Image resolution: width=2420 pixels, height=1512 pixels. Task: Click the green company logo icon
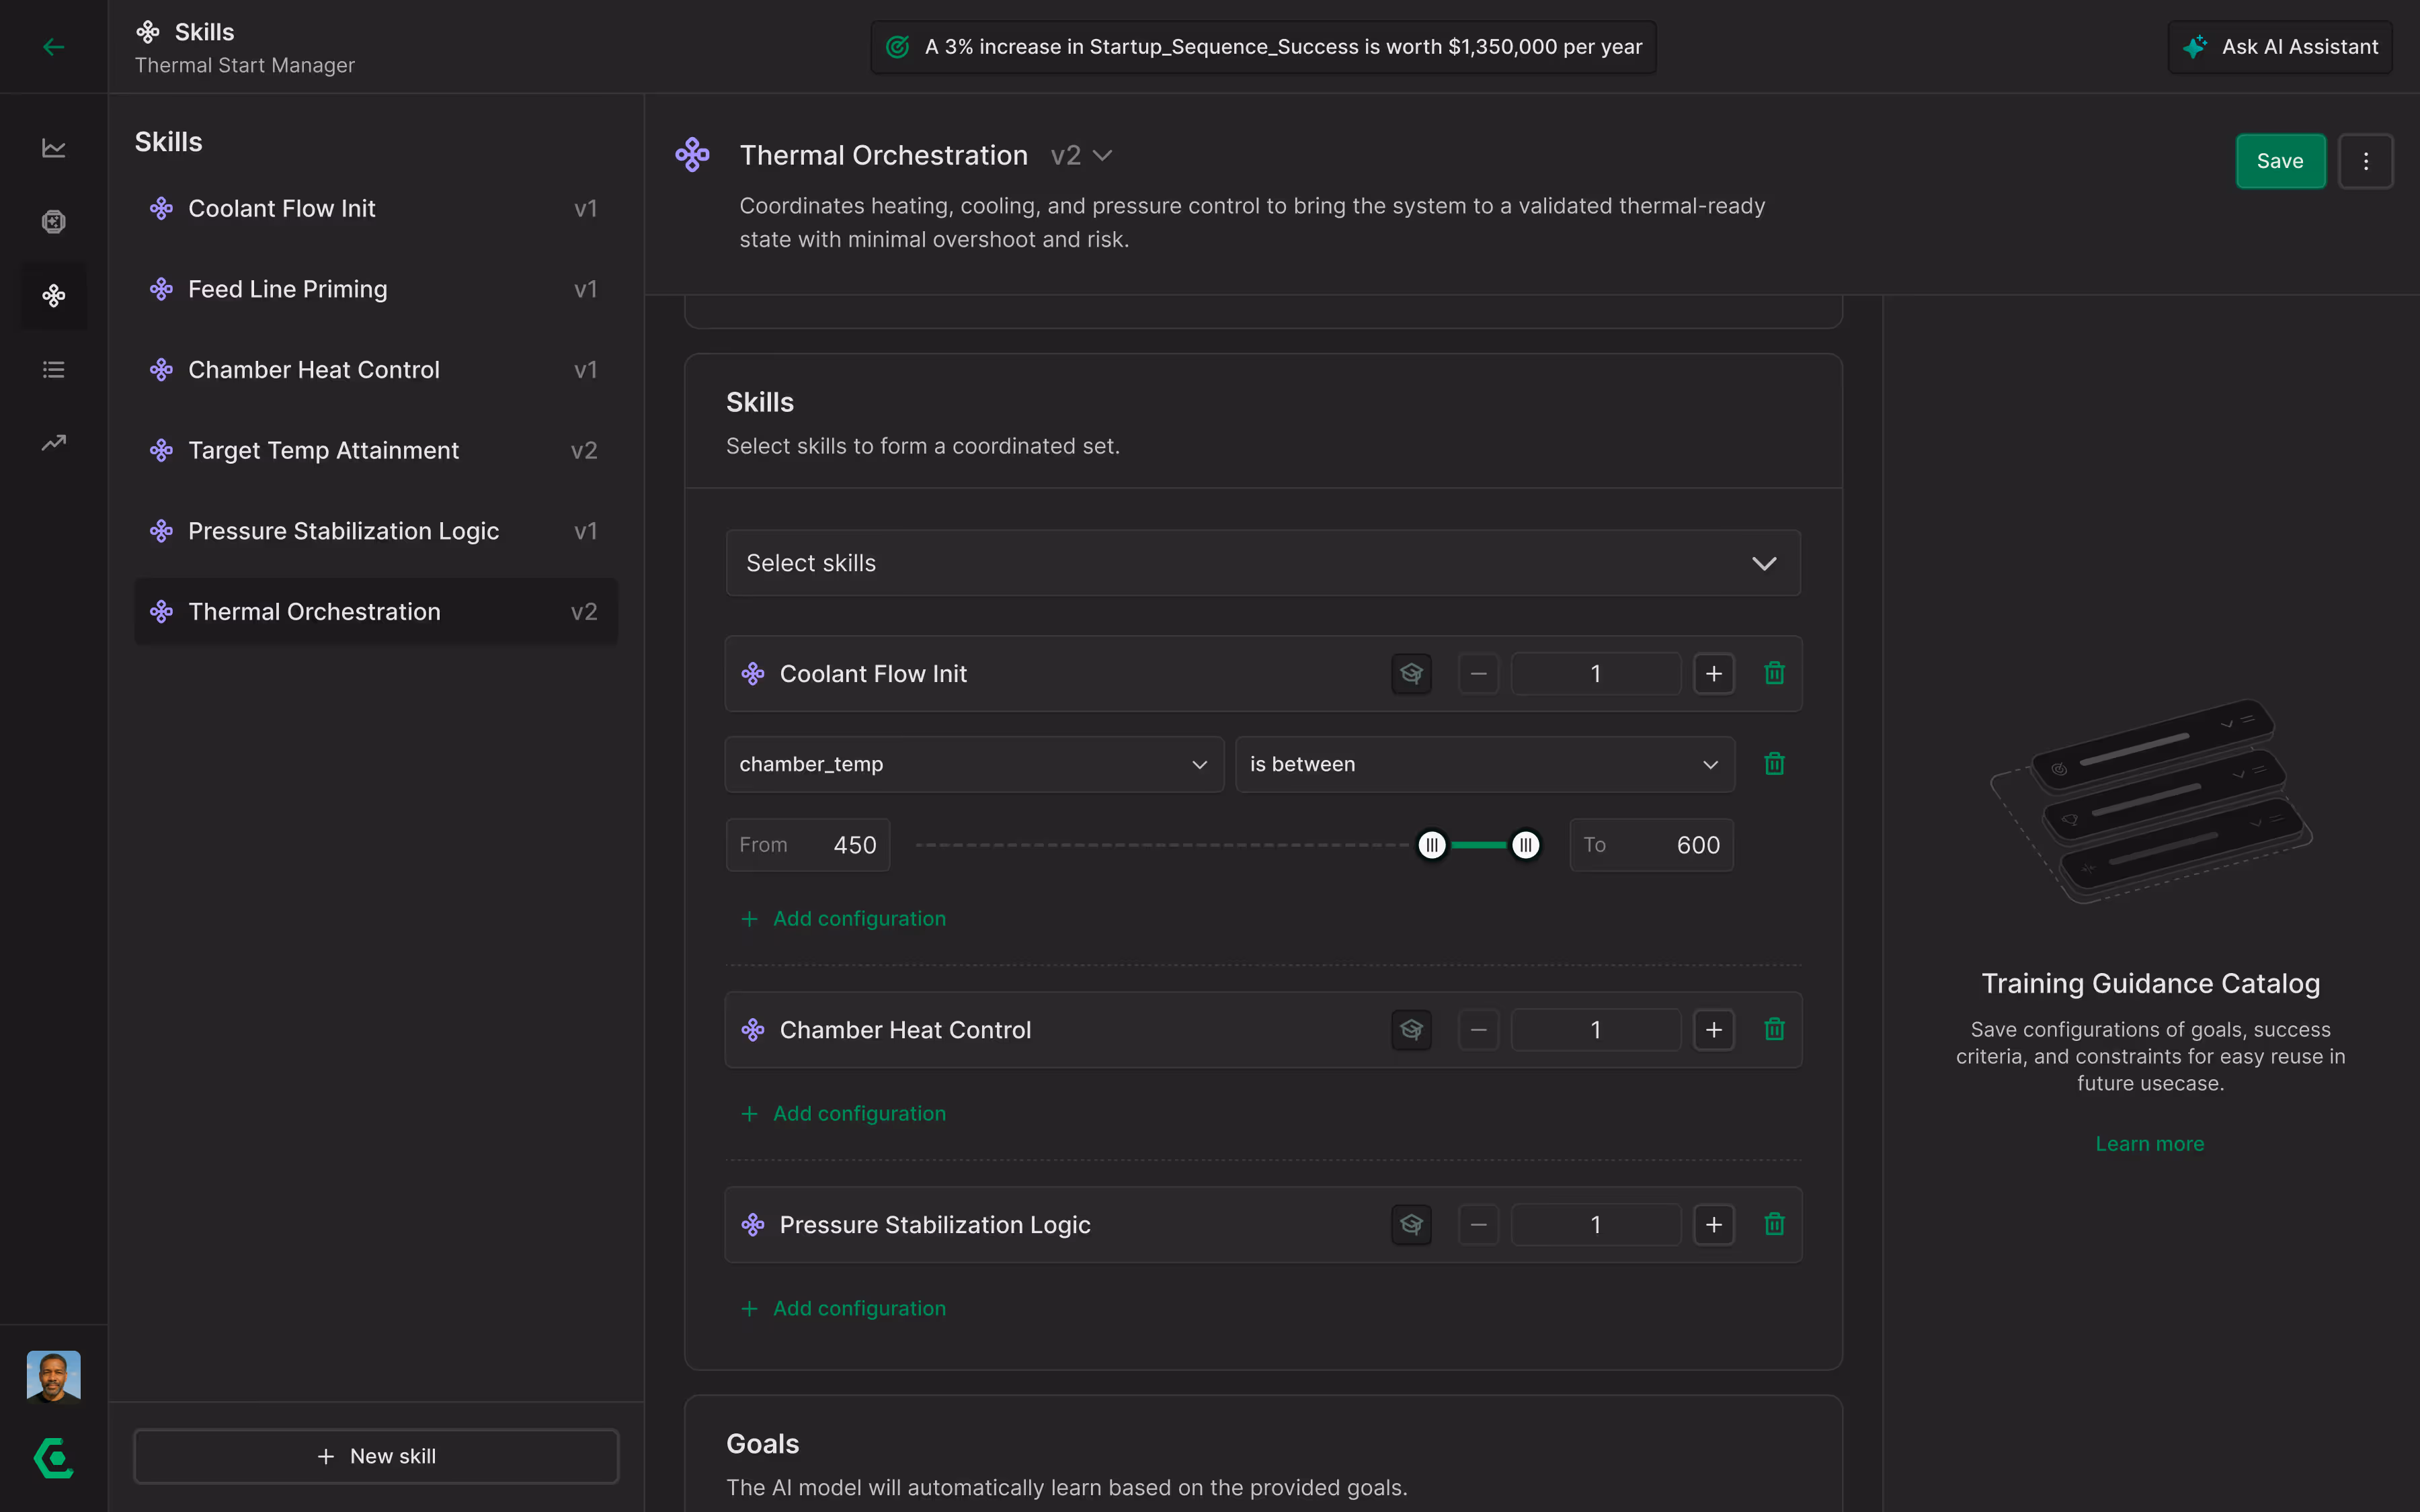tap(54, 1458)
